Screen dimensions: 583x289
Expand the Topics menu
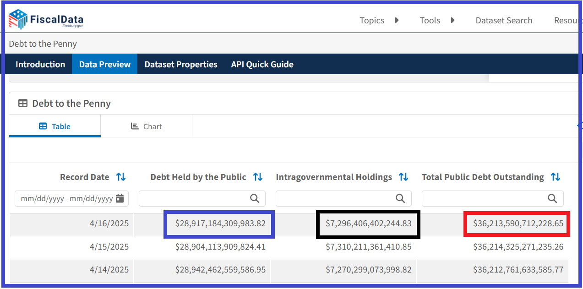[379, 21]
